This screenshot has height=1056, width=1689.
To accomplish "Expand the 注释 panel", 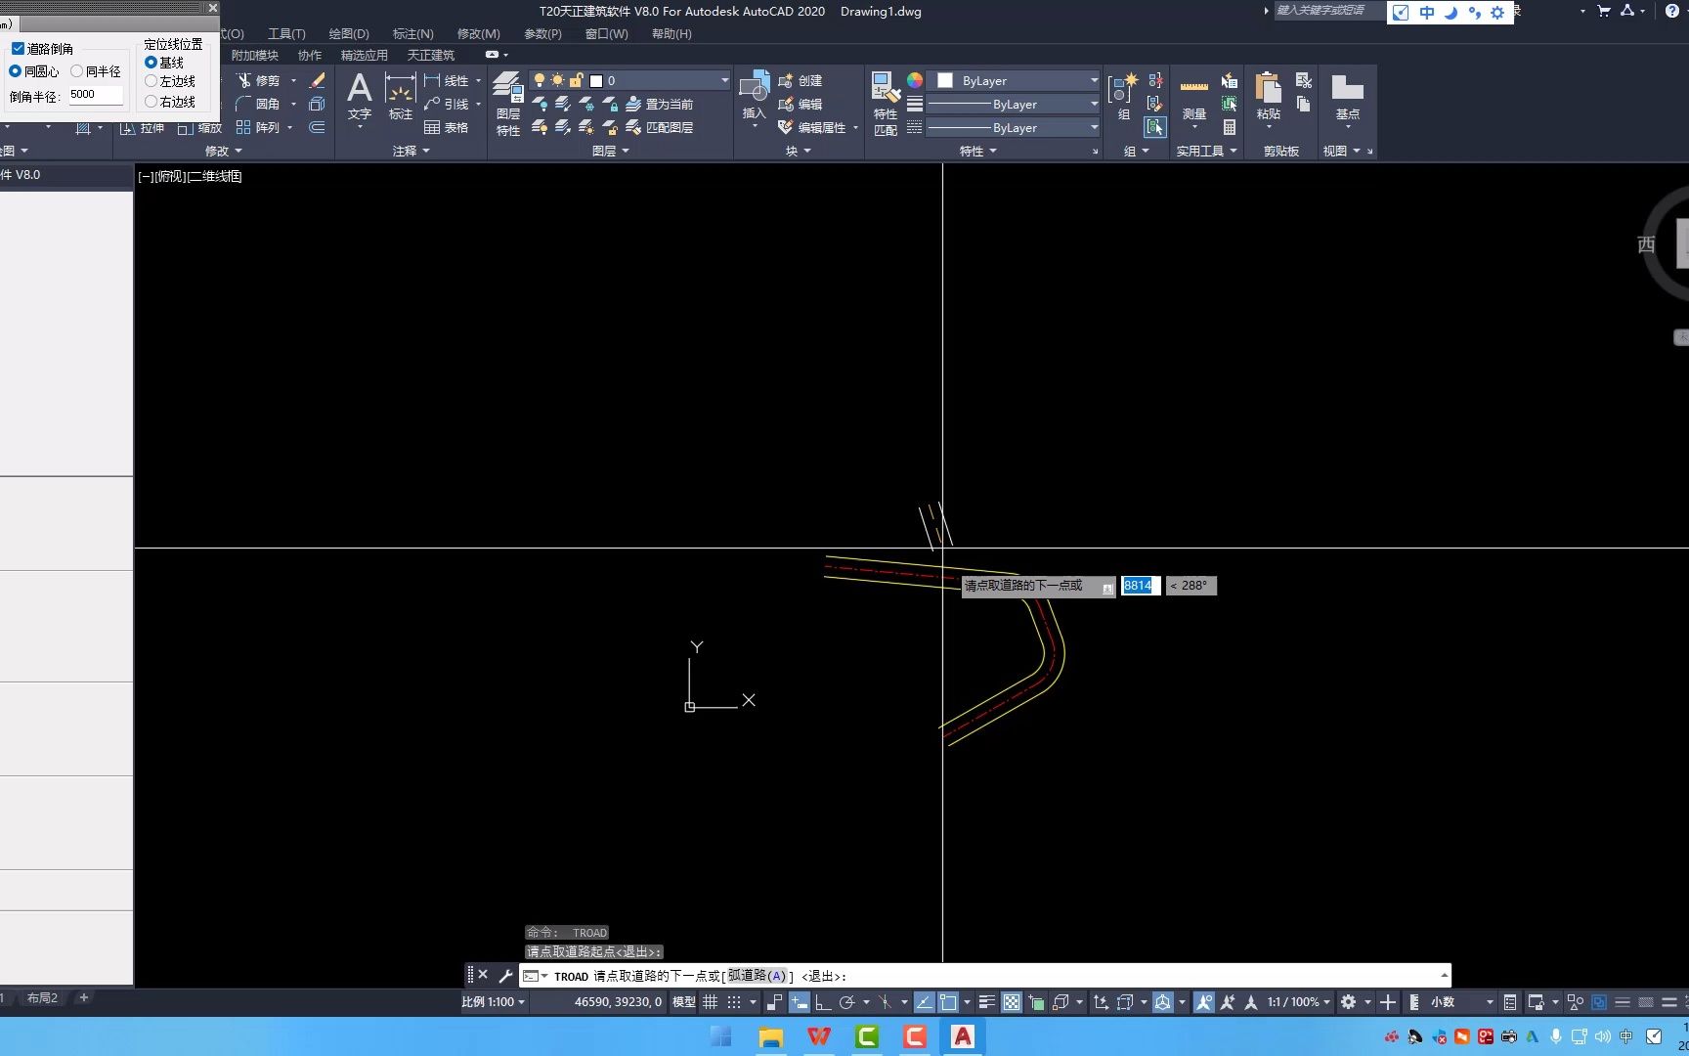I will pyautogui.click(x=411, y=151).
